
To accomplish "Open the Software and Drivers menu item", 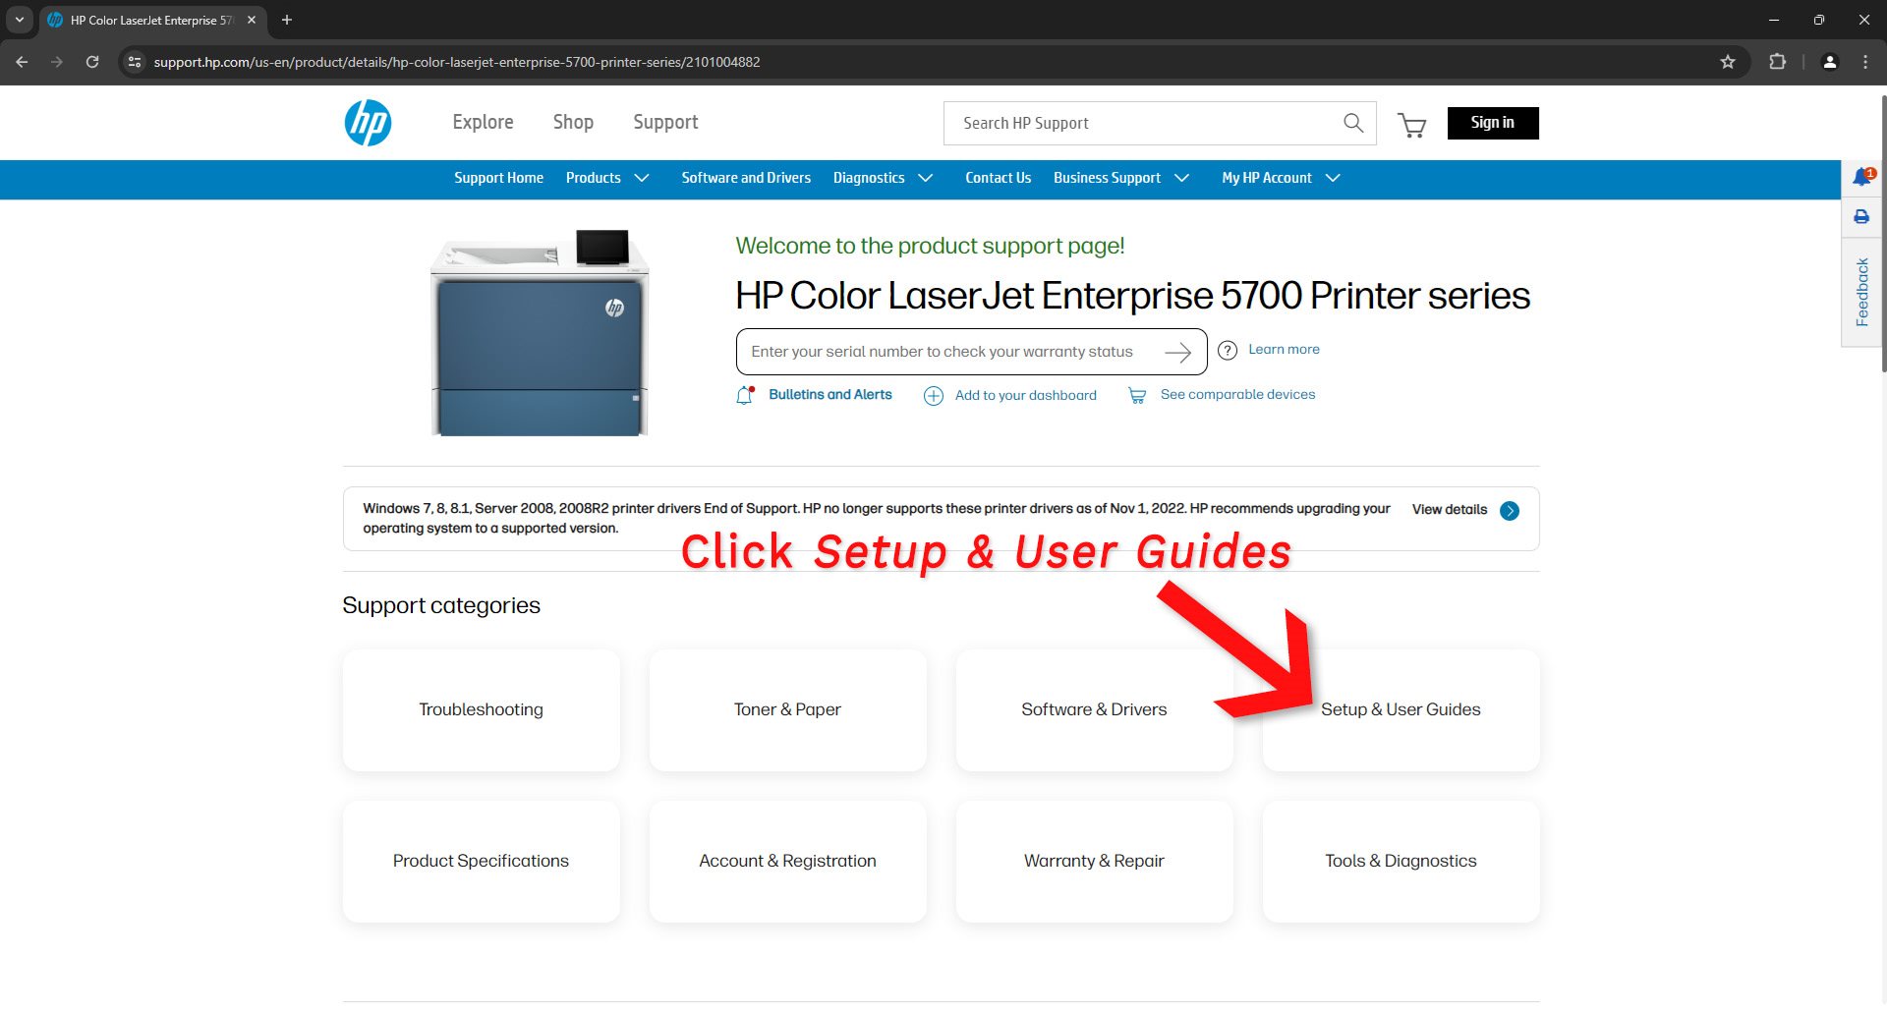I will [x=746, y=178].
